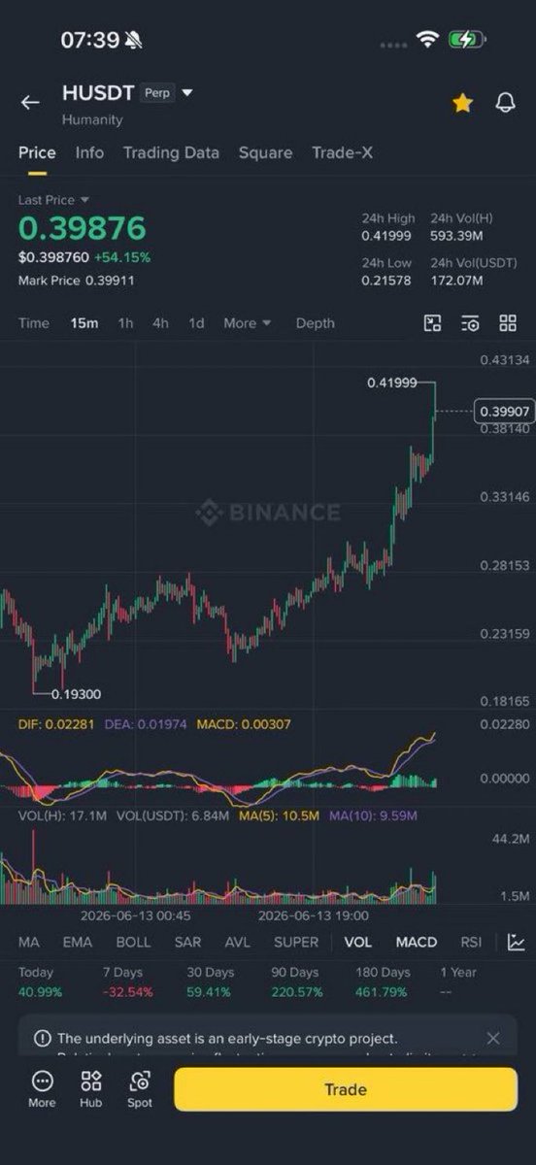Open the indicators chart icon
The image size is (536, 1165).
[517, 942]
